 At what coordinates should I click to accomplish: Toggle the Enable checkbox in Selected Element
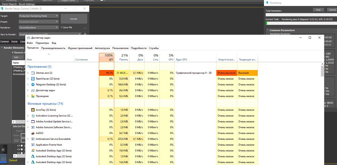14,131
